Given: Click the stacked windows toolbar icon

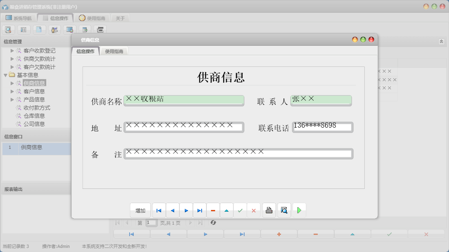Looking at the screenshot, I should (x=100, y=29).
